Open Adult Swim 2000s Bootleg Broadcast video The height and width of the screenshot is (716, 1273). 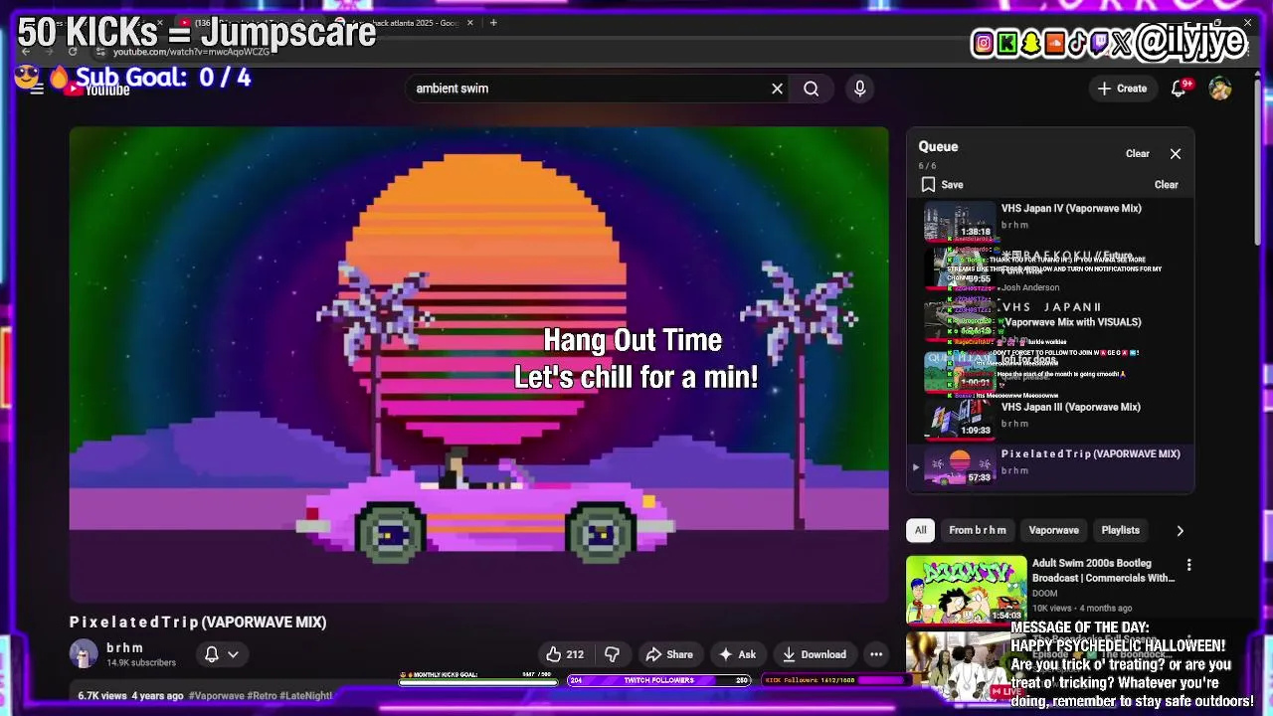click(x=1104, y=571)
